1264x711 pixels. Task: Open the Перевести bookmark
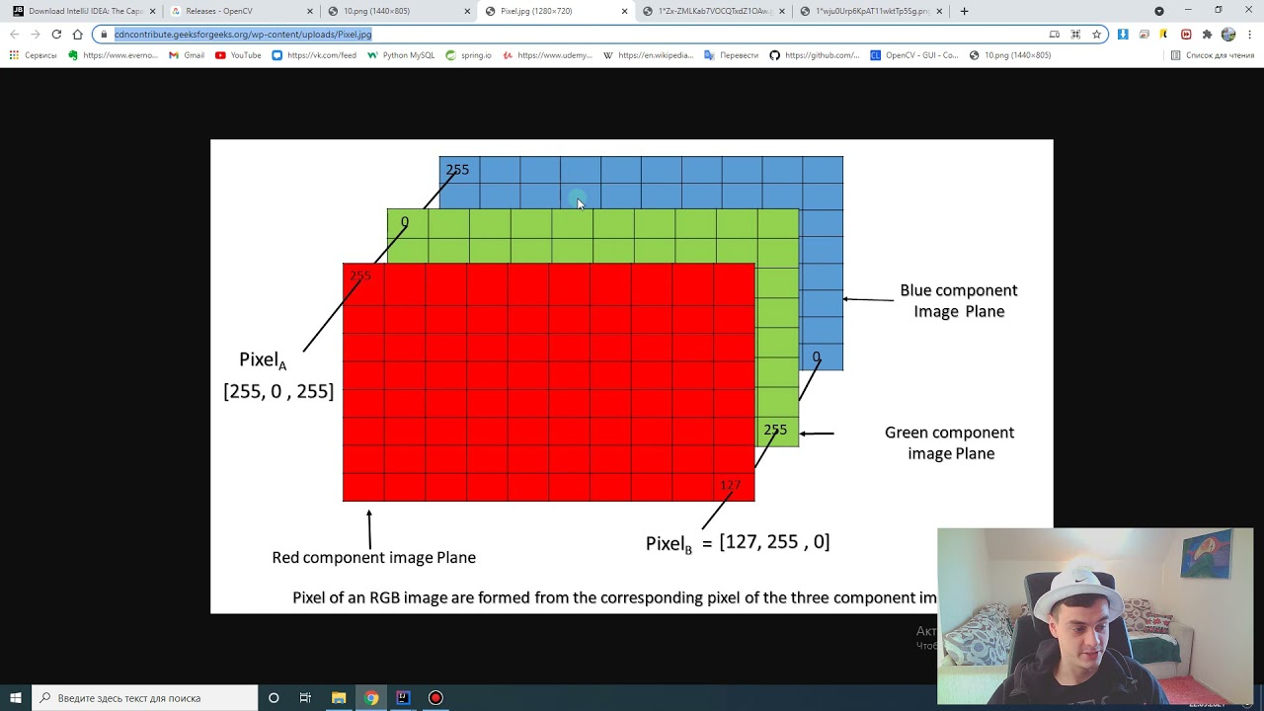point(732,55)
